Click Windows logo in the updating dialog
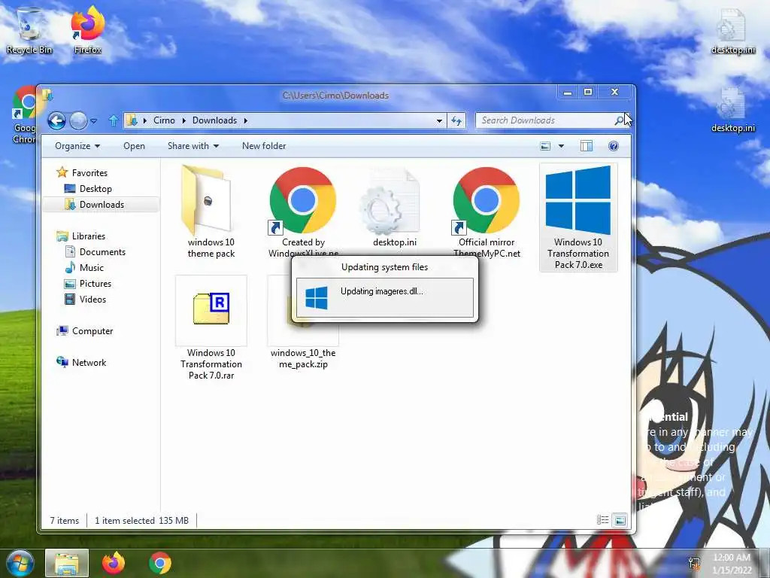 pyautogui.click(x=317, y=298)
